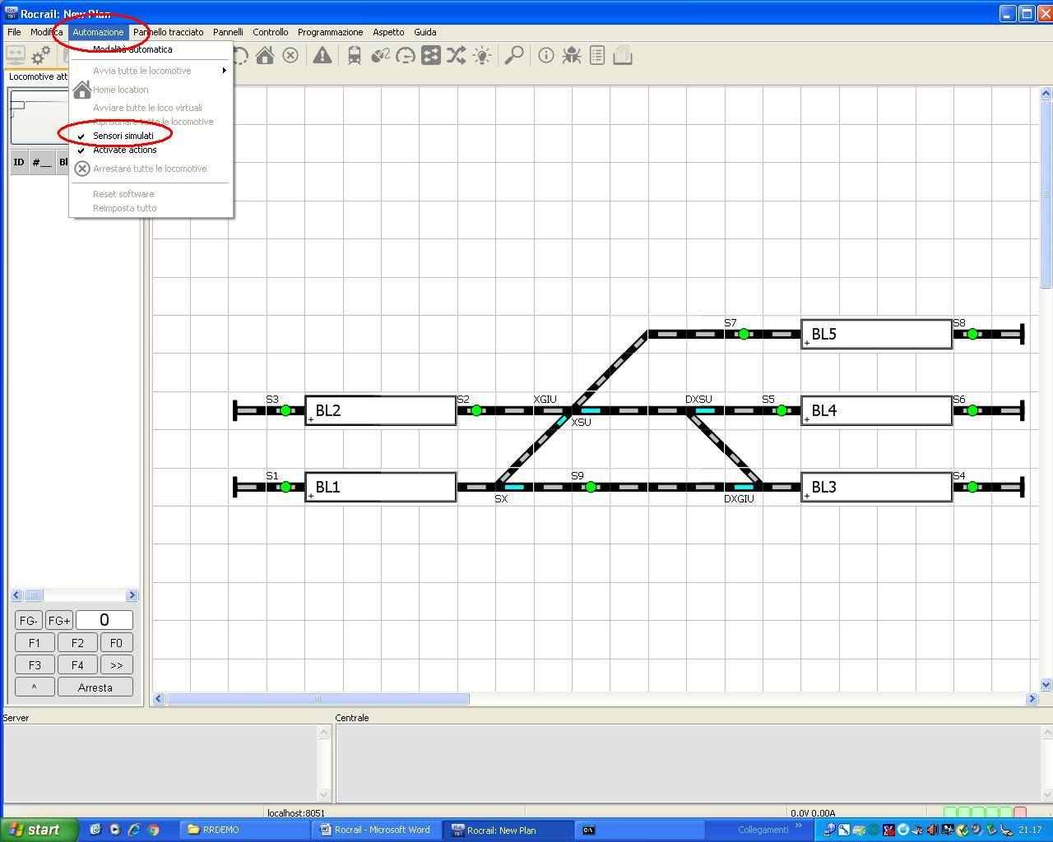Click the F1 function button
The height and width of the screenshot is (842, 1053).
[x=35, y=643]
